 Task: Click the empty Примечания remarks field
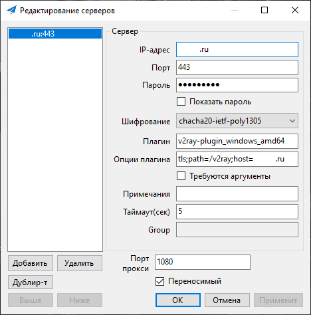click(237, 193)
